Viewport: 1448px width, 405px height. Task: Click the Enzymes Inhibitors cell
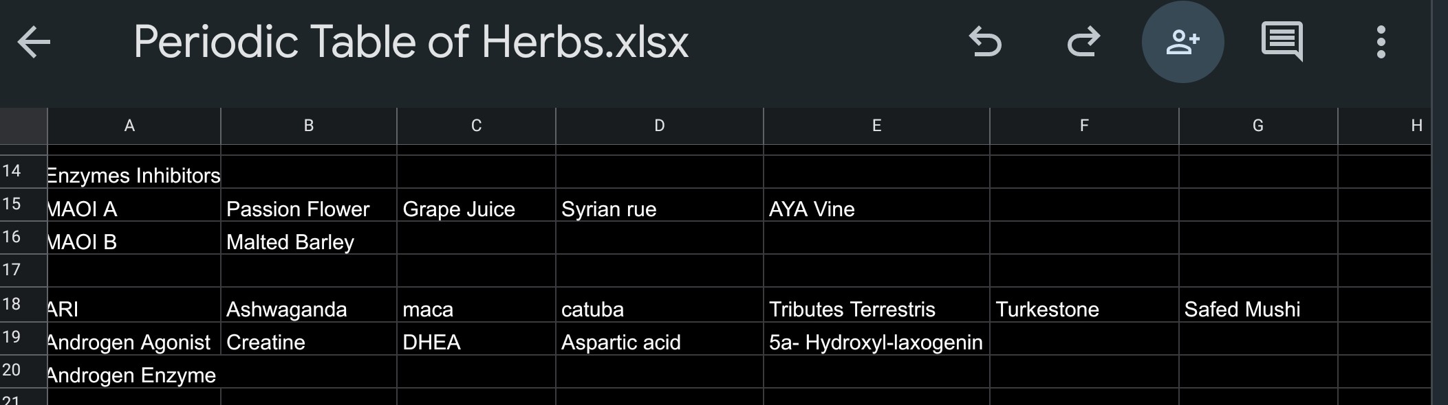(133, 176)
